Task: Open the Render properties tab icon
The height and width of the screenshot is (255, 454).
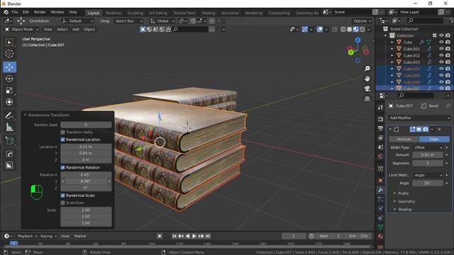Action: click(380, 119)
